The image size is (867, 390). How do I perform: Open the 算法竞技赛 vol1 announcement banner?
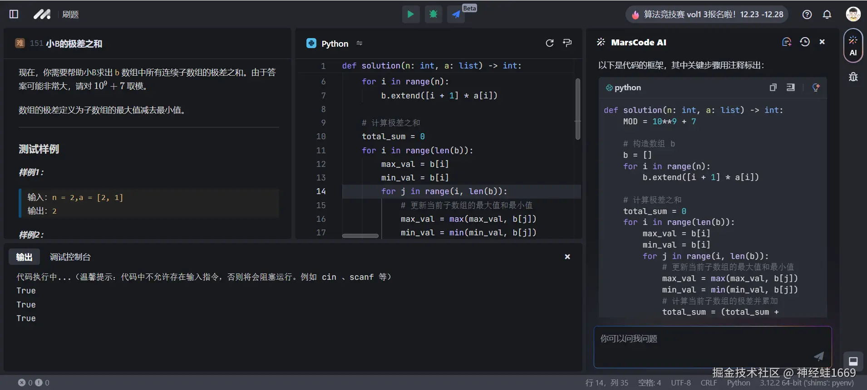[707, 15]
